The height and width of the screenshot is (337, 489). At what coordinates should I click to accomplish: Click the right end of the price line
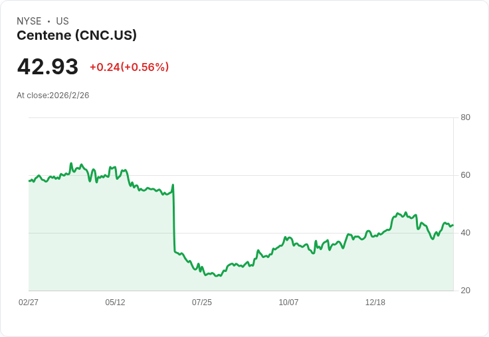452,225
